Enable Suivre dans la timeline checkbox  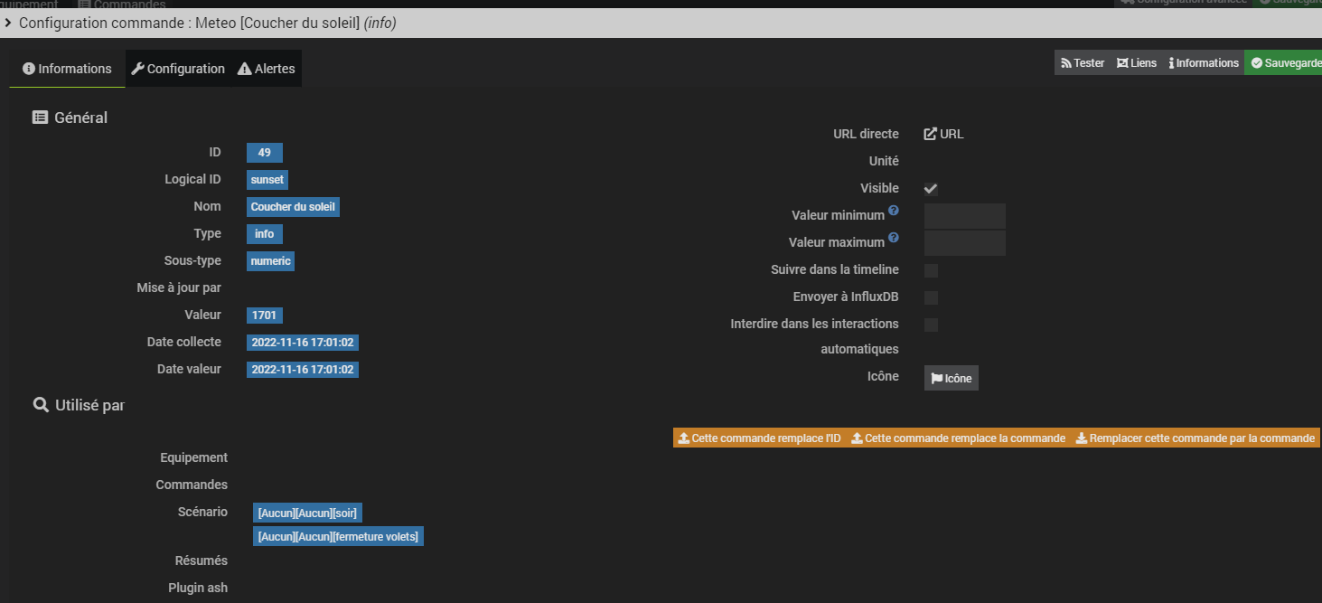pos(931,270)
